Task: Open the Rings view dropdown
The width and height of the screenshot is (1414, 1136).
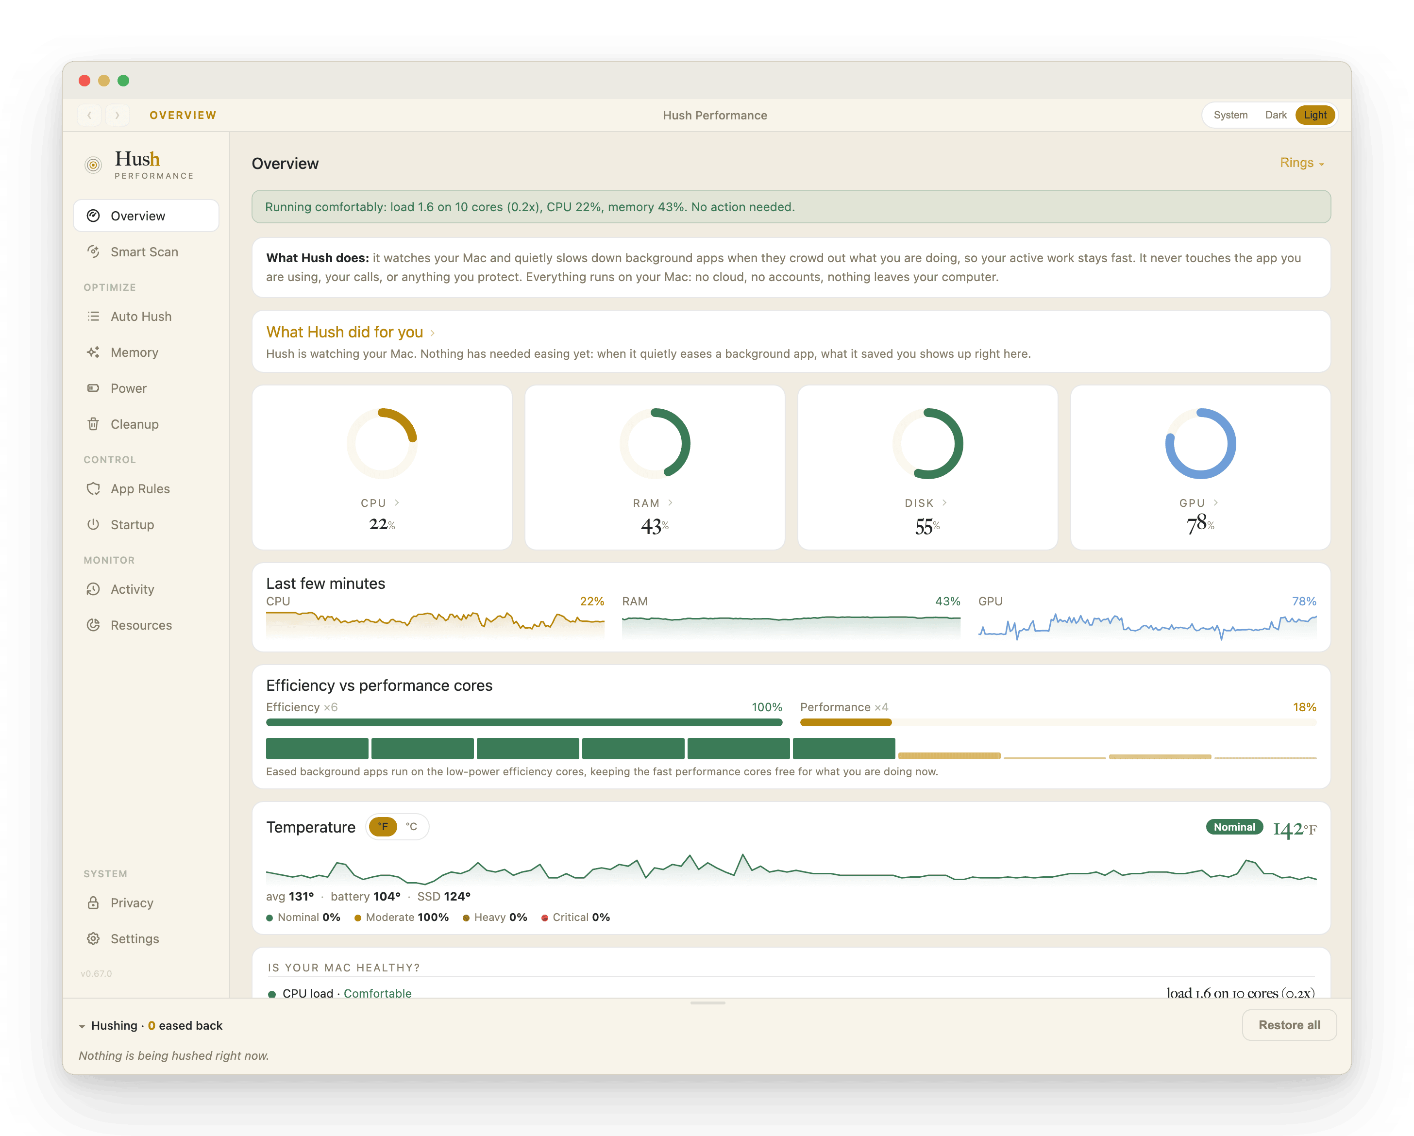Action: pos(1302,163)
